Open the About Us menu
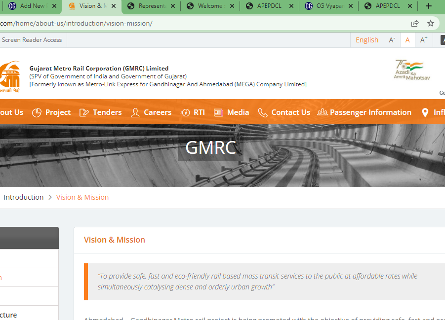This screenshot has height=320, width=445. click(x=11, y=112)
